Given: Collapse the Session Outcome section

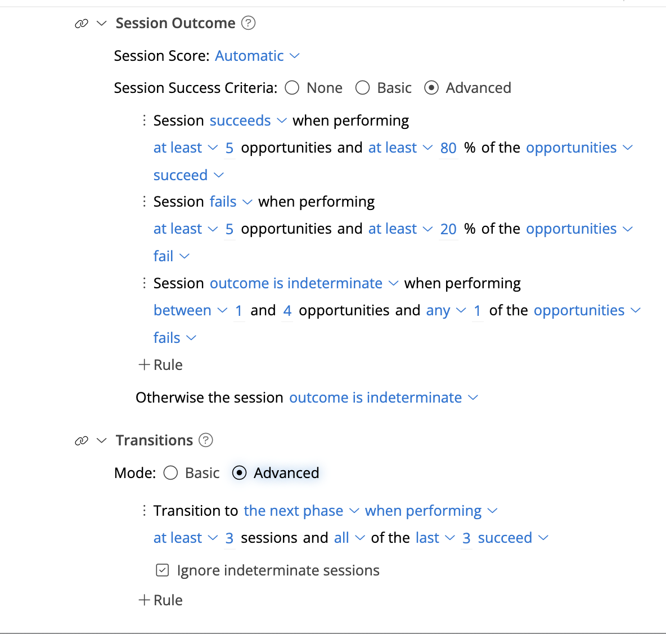Looking at the screenshot, I should [x=101, y=23].
